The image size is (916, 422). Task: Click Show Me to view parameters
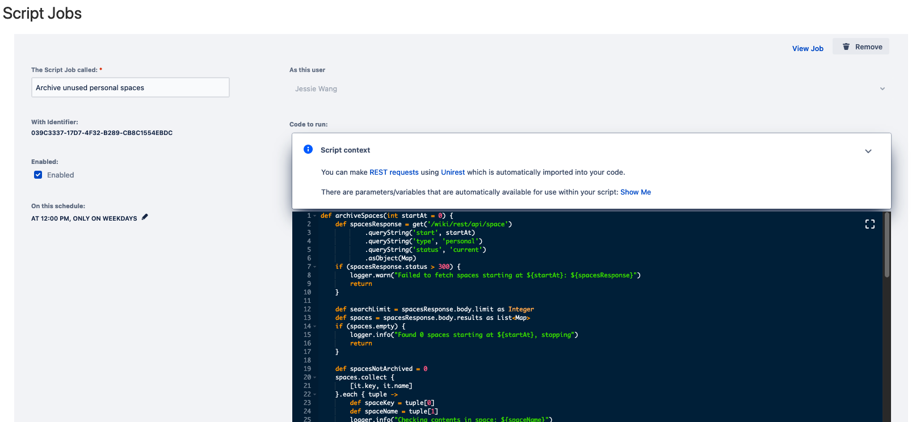(x=636, y=192)
